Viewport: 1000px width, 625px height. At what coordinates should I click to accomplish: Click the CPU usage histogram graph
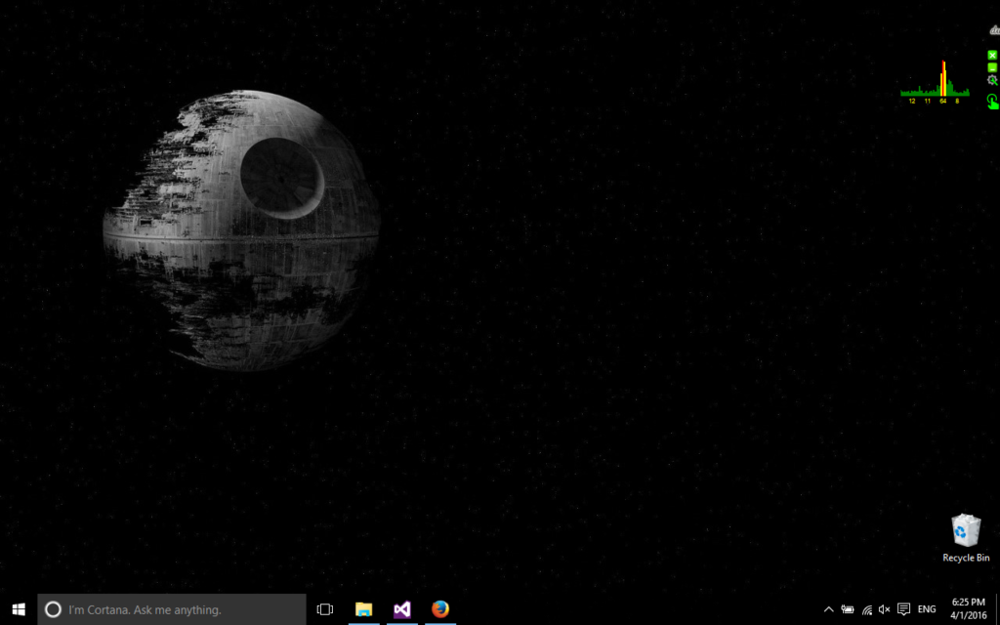(x=935, y=84)
